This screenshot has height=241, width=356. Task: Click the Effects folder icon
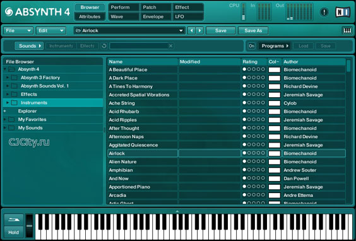(x=15, y=95)
